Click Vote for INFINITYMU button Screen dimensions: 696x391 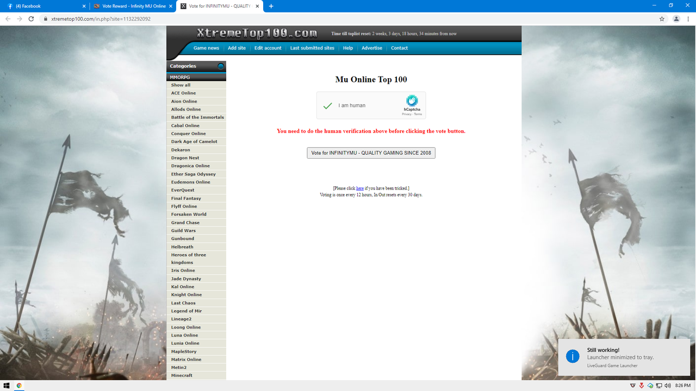click(x=371, y=153)
